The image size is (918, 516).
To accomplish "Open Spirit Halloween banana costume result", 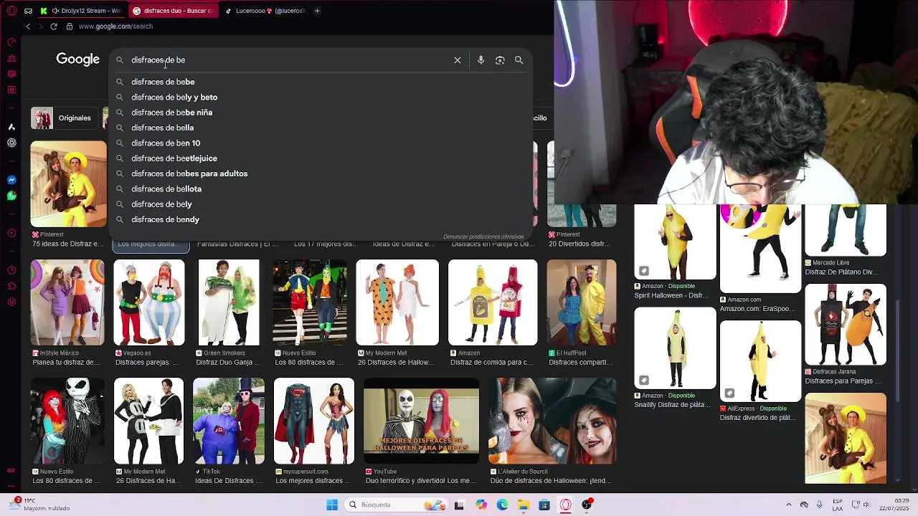I will point(675,242).
